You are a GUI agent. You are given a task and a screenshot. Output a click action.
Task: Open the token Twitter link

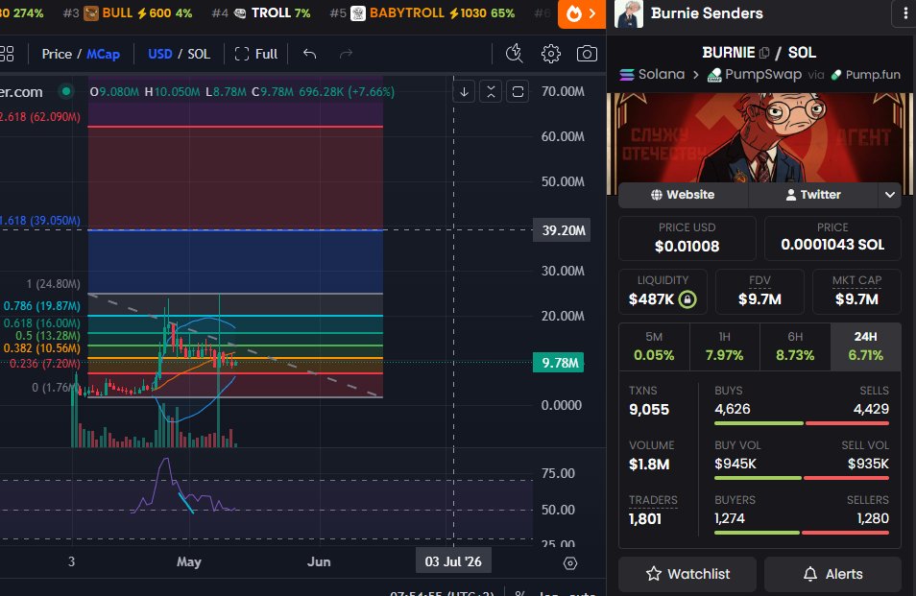pos(813,195)
